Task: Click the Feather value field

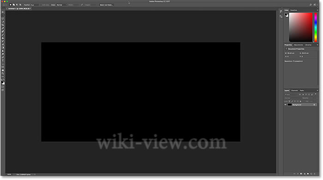Action: tap(35, 5)
